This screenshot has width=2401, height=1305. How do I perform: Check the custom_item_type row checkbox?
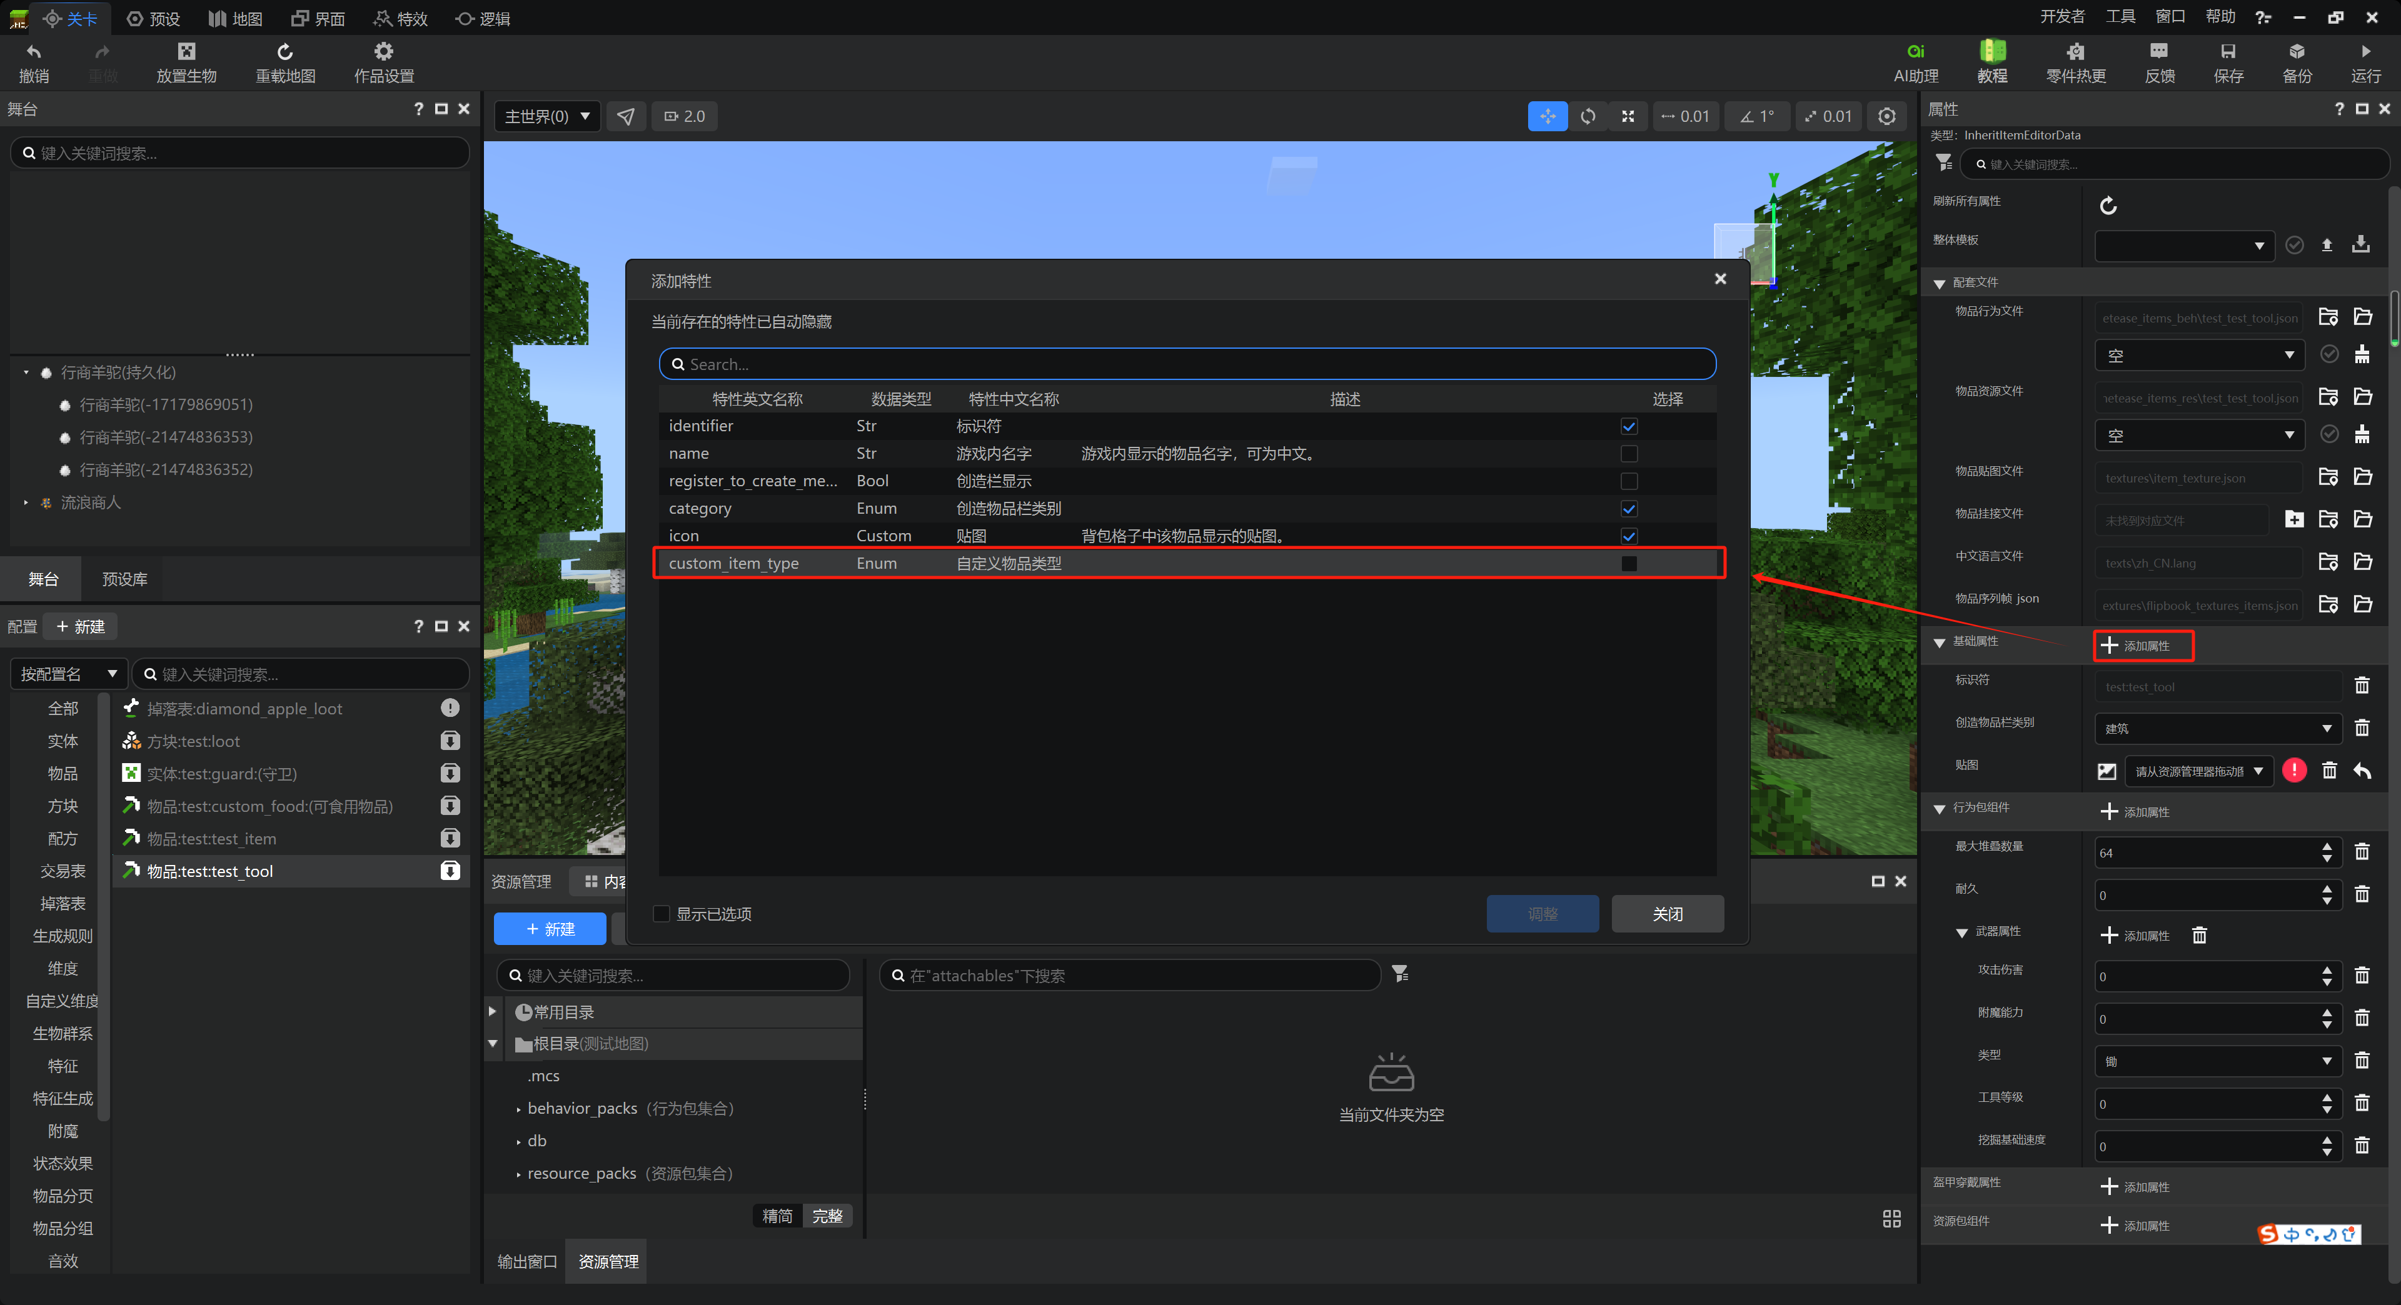click(x=1628, y=564)
